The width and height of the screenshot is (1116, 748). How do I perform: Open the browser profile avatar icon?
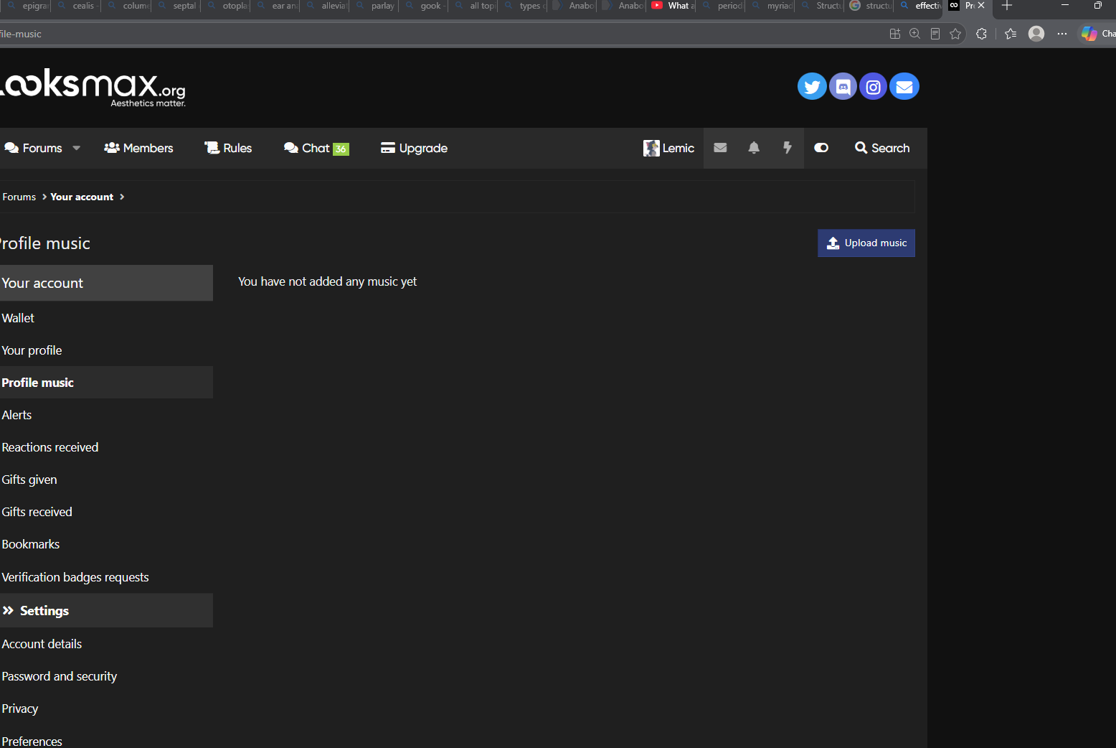(1036, 34)
